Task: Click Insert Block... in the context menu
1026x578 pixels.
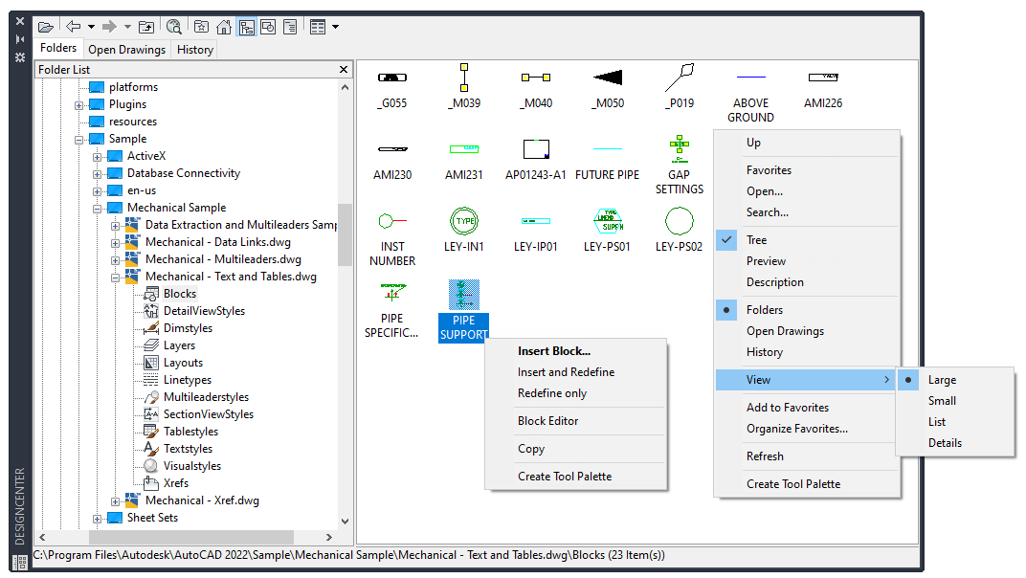Action: pos(553,351)
